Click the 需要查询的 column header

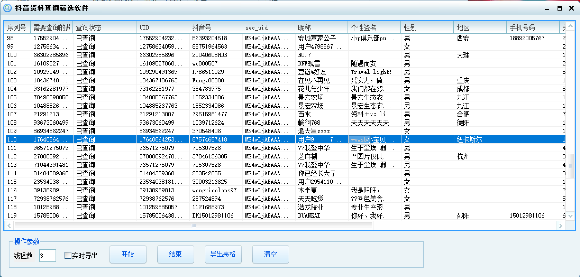pyautogui.click(x=52, y=27)
